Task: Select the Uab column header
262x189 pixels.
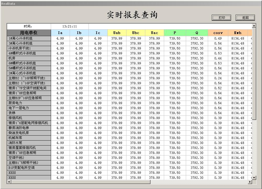Action: coord(117,33)
